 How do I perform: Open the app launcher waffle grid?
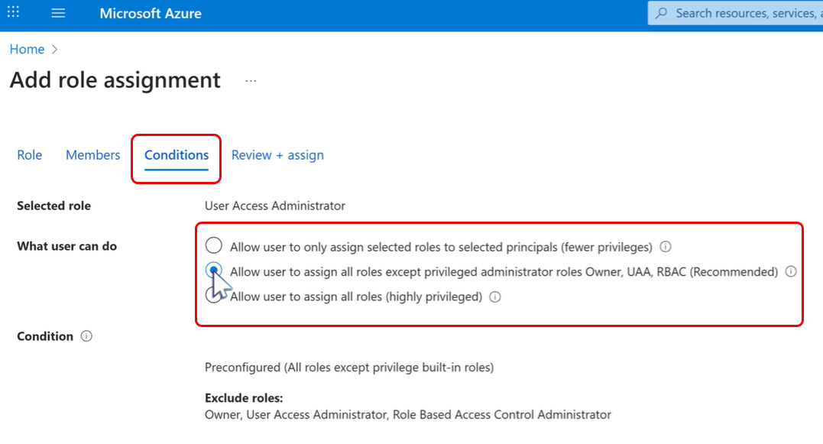pos(14,13)
